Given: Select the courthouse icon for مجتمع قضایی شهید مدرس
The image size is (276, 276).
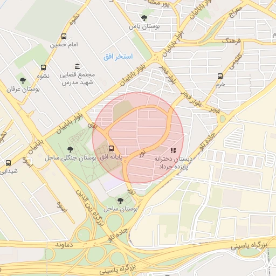Looking at the screenshot, I should coord(78,66).
